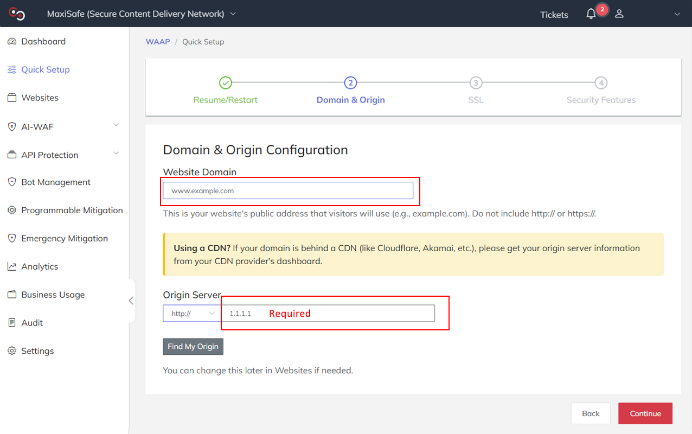
Task: Collapse the sidebar using the chevron handle
Action: [x=131, y=300]
